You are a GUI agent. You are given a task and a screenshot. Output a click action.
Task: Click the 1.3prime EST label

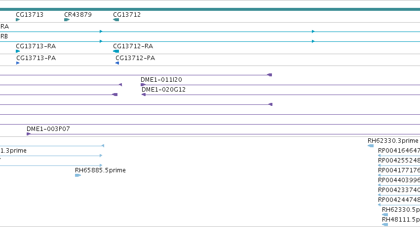point(13,151)
